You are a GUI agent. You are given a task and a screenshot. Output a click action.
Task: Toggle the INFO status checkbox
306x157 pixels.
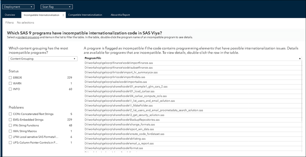click(x=10, y=89)
